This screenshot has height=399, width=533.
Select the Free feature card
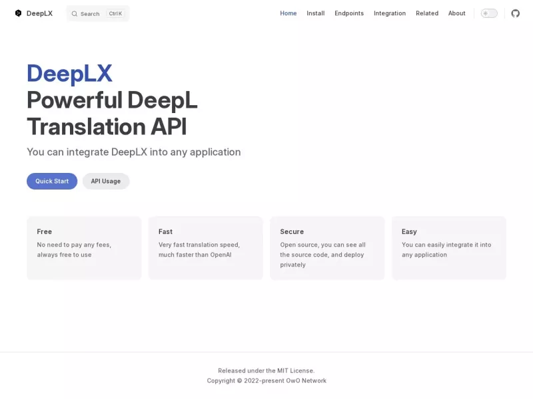coord(84,248)
